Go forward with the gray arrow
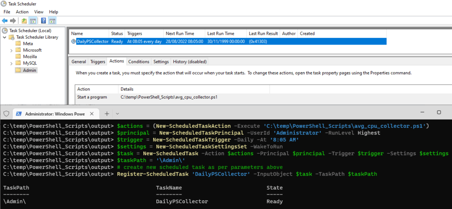 [x=13, y=21]
